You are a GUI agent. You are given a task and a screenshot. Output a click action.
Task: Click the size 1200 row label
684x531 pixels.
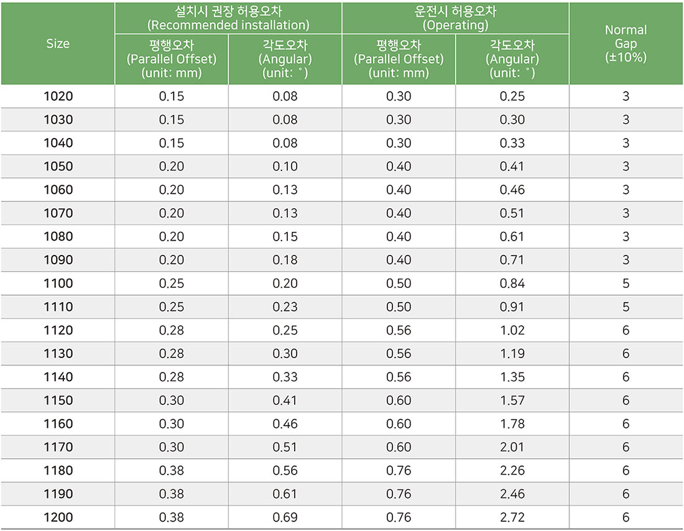tap(58, 517)
